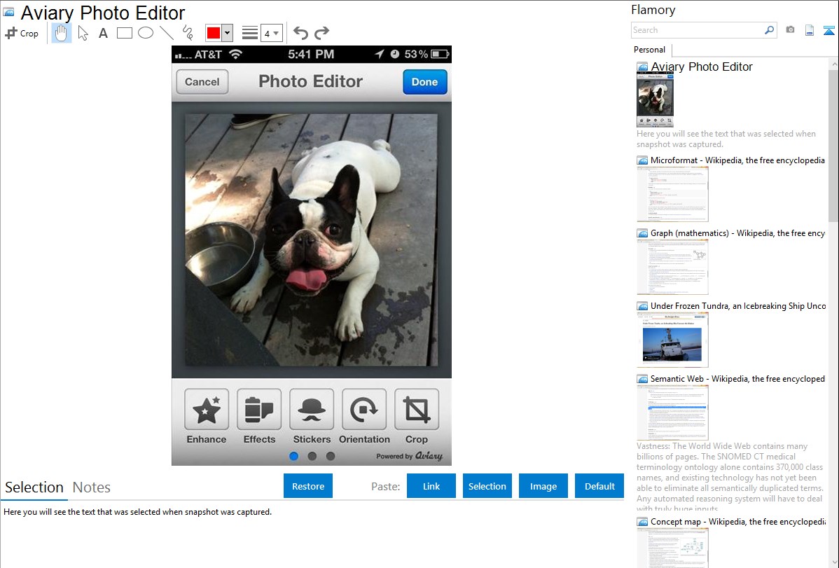The height and width of the screenshot is (568, 839).
Task: Click the Crop icon in the phone screenshot
Action: [416, 410]
